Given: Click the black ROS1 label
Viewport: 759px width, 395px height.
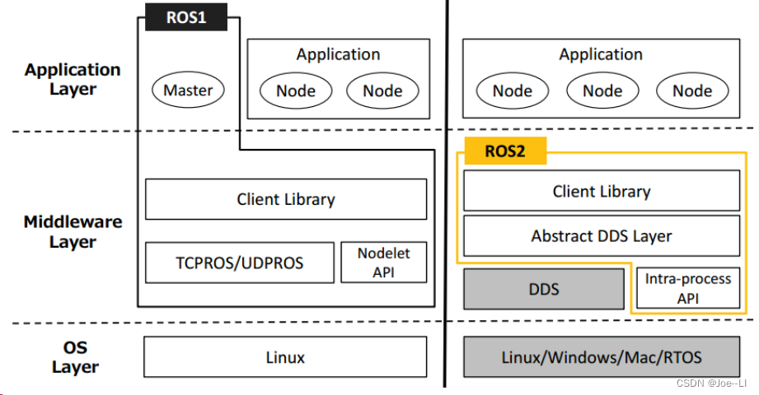Looking at the screenshot, I should click(x=186, y=17).
